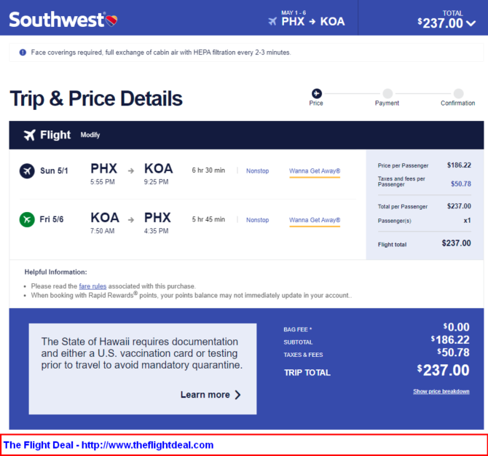Click Wanna Get Away on the departing flight
The width and height of the screenshot is (488, 456).
pyautogui.click(x=315, y=171)
